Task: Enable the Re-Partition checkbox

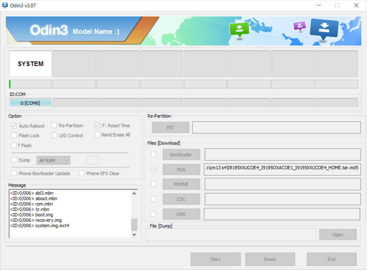Action: coord(54,126)
